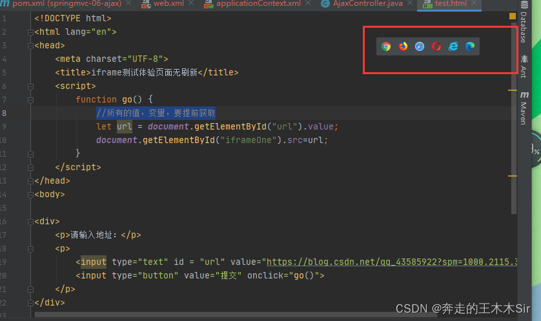Screen dimensions: 541x321
Task: Close the test.html tab
Action: pyautogui.click(x=474, y=3)
